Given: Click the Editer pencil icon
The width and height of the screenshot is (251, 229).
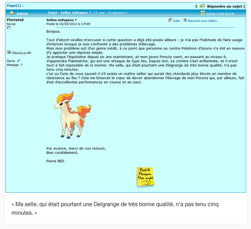Looking at the screenshot, I should (170, 20).
